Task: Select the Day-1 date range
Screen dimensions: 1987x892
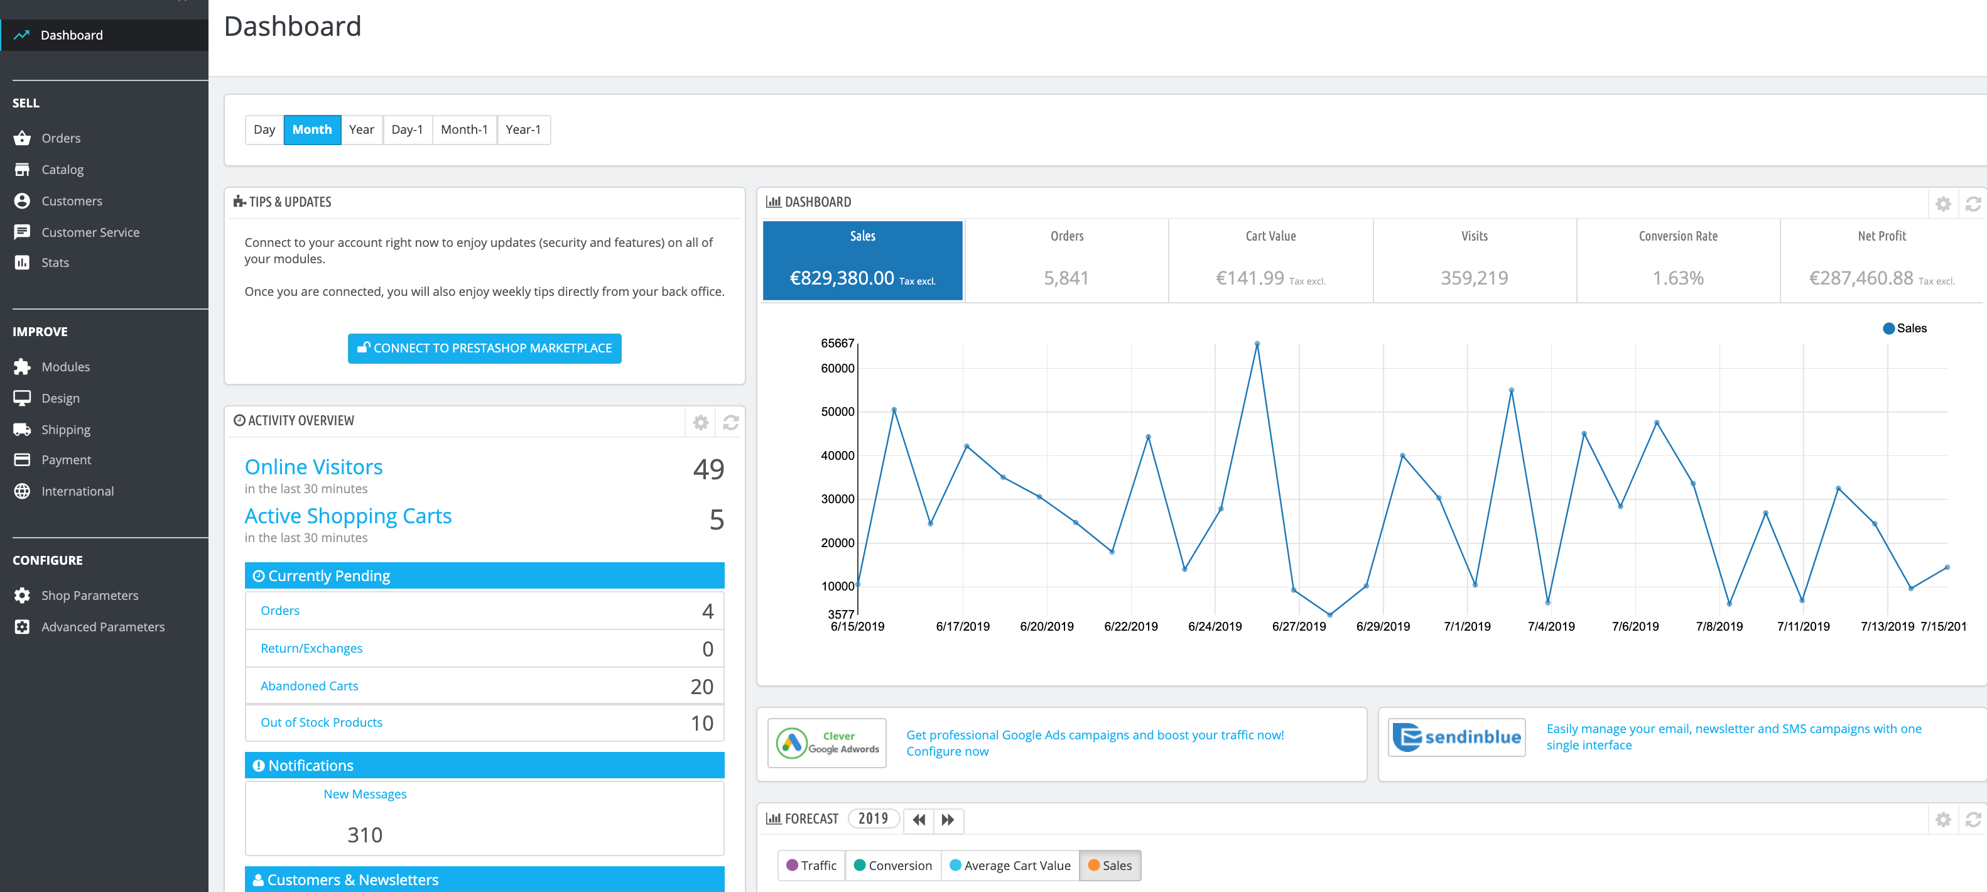Action: click(408, 129)
